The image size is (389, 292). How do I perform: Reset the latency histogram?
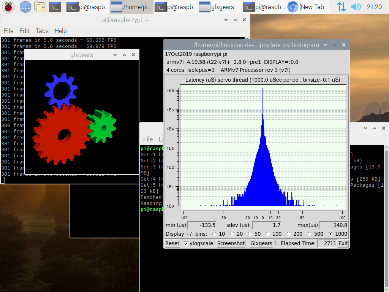pyautogui.click(x=172, y=244)
